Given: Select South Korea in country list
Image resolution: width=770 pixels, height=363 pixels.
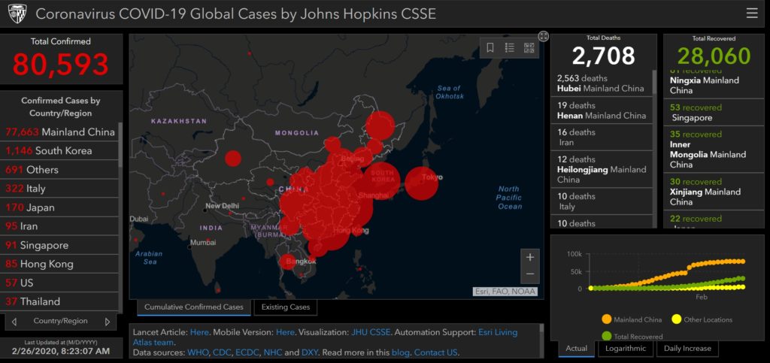Looking at the screenshot, I should (x=60, y=150).
